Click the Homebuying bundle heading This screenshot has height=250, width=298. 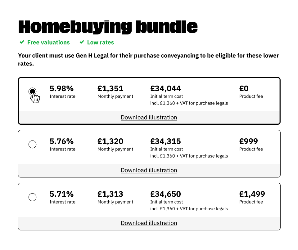(108, 27)
